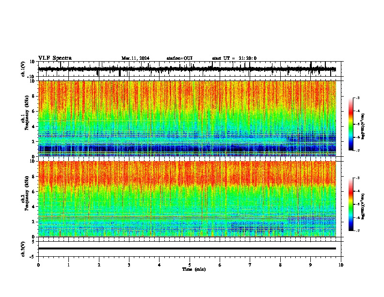Click the ch.3(V) axis label
The height and width of the screenshot is (297, 384).
(x=23, y=249)
